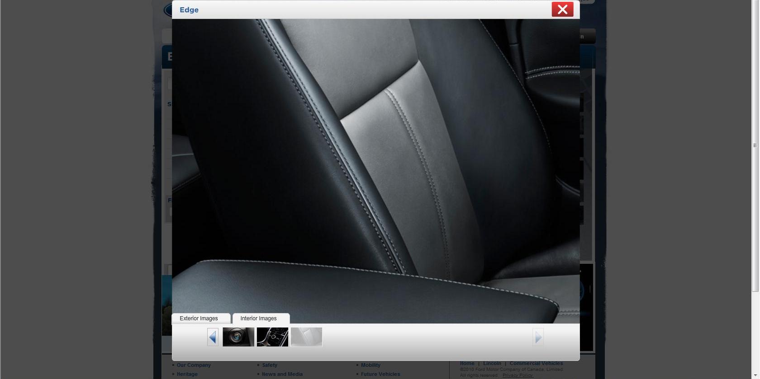Click the vertical page scrollbar handle
The image size is (760, 379).
(755, 145)
